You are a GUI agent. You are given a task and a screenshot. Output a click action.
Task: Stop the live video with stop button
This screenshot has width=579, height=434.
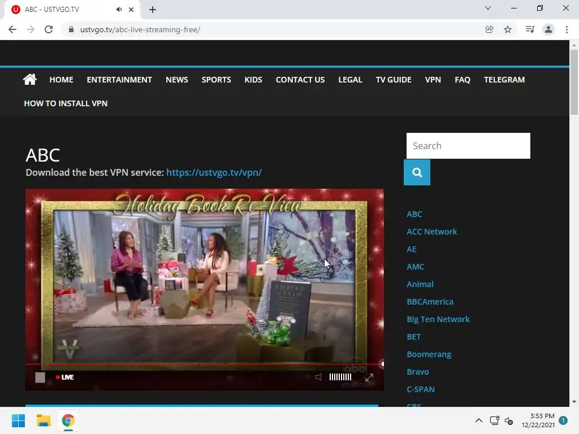tap(40, 377)
